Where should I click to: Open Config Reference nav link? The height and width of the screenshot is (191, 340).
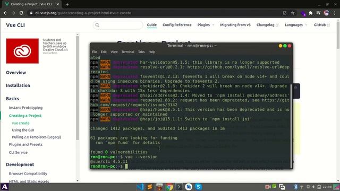(x=177, y=25)
